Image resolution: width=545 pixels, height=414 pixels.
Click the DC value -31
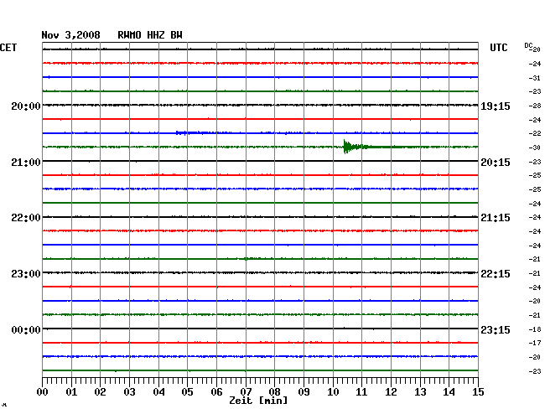[535, 78]
